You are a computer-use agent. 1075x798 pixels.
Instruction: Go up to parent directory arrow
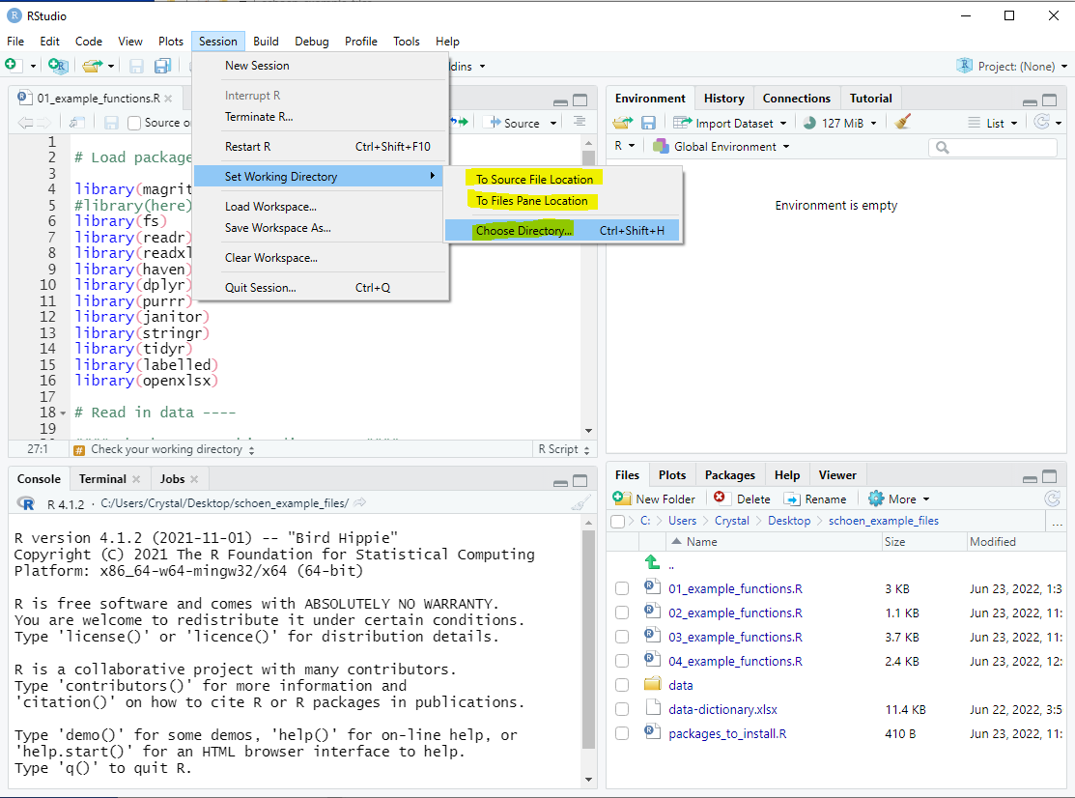(652, 563)
